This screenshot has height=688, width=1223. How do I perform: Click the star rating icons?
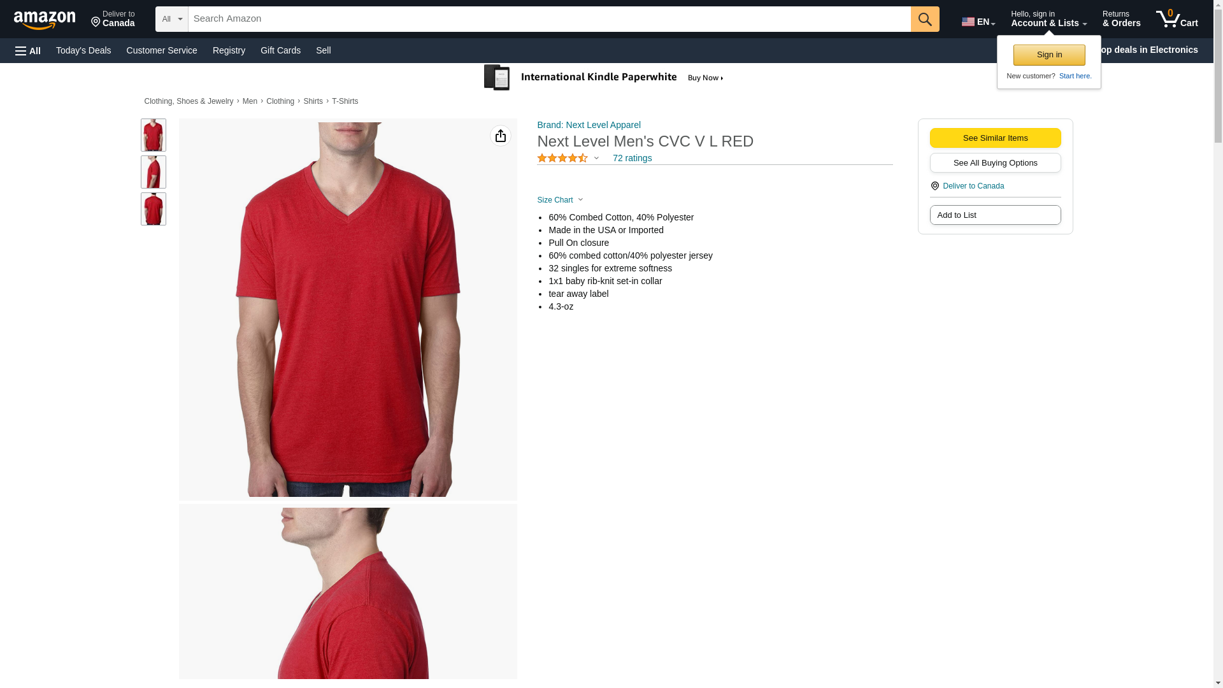pos(562,158)
